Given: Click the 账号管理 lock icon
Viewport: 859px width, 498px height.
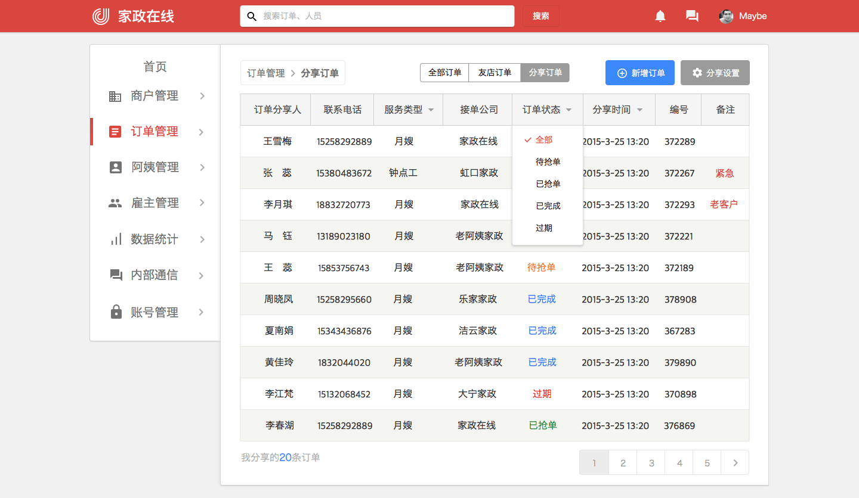Looking at the screenshot, I should tap(116, 312).
